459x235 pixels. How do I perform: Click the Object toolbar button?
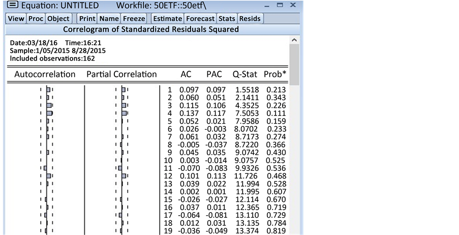(x=58, y=19)
